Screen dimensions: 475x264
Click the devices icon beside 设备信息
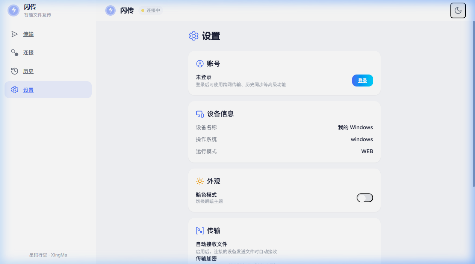coord(200,114)
